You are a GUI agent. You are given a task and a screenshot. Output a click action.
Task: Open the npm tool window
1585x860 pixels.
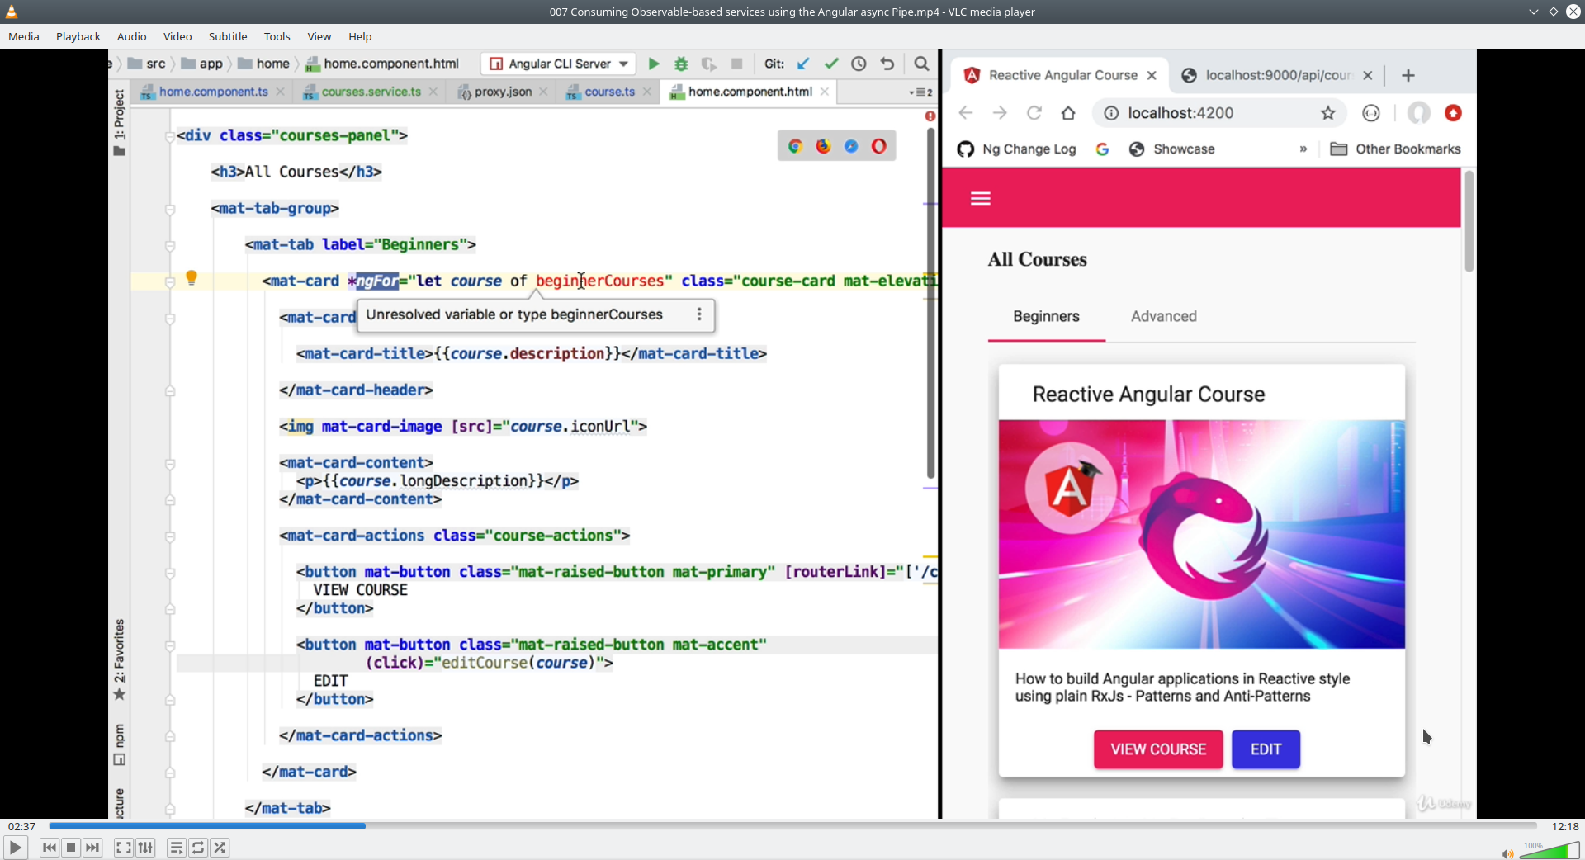coord(120,744)
